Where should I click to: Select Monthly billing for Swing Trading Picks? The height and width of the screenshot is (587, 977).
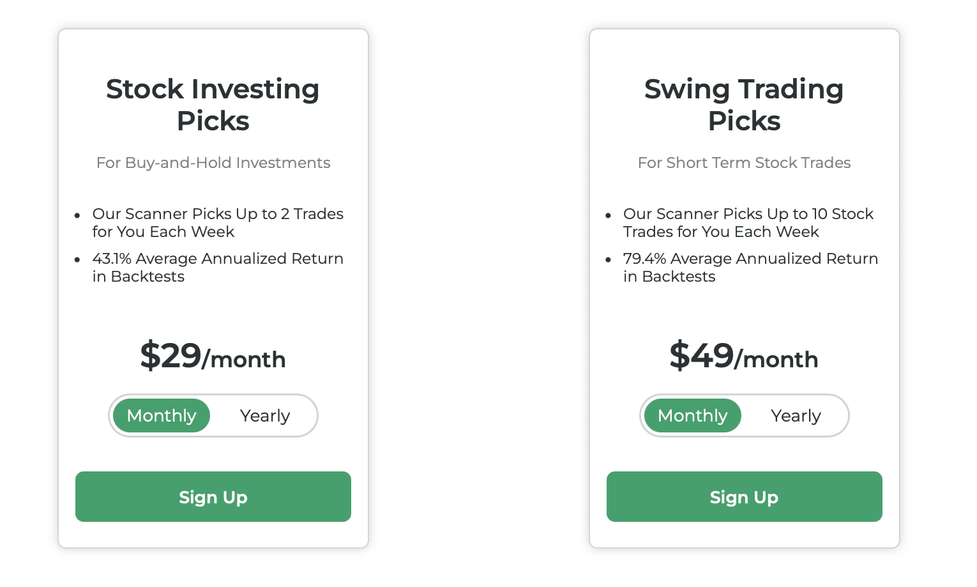coord(693,416)
